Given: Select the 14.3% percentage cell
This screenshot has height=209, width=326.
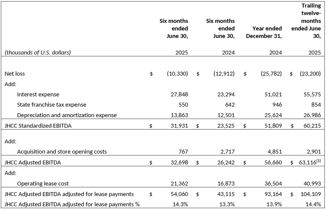Looking at the screenshot, I should click(180, 204).
